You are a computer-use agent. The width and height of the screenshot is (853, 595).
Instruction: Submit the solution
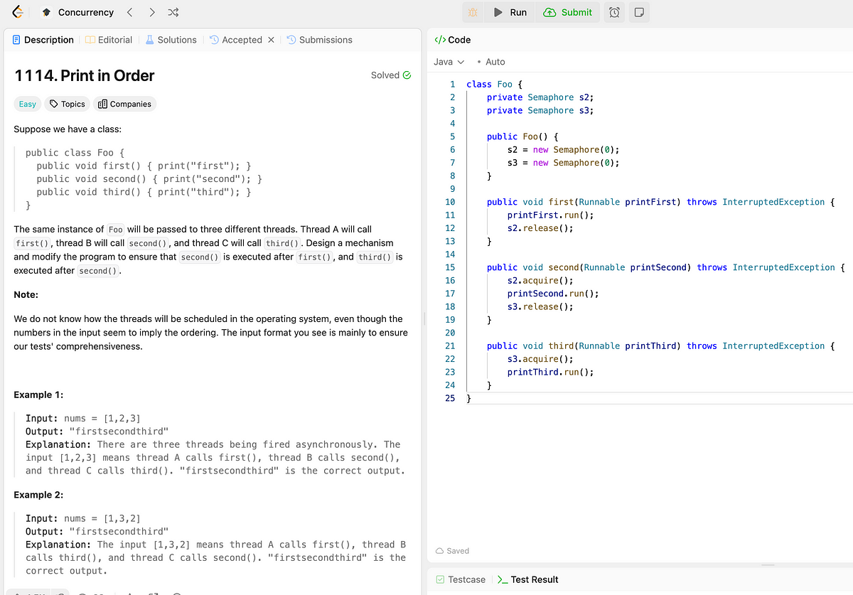tap(567, 12)
